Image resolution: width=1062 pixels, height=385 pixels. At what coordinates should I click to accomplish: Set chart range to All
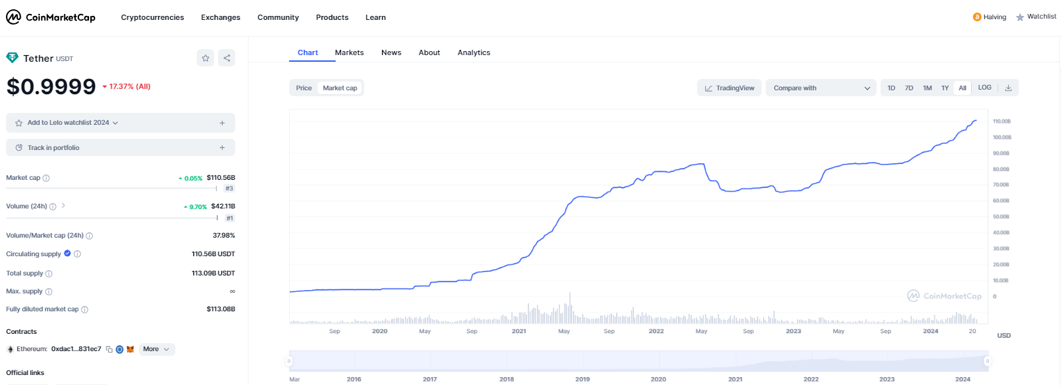[962, 88]
